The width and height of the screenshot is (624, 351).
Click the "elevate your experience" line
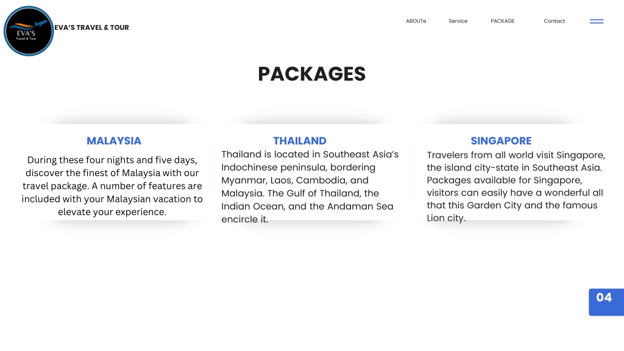112,211
